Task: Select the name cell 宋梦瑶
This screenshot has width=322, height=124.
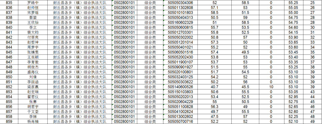Action: pos(33,13)
